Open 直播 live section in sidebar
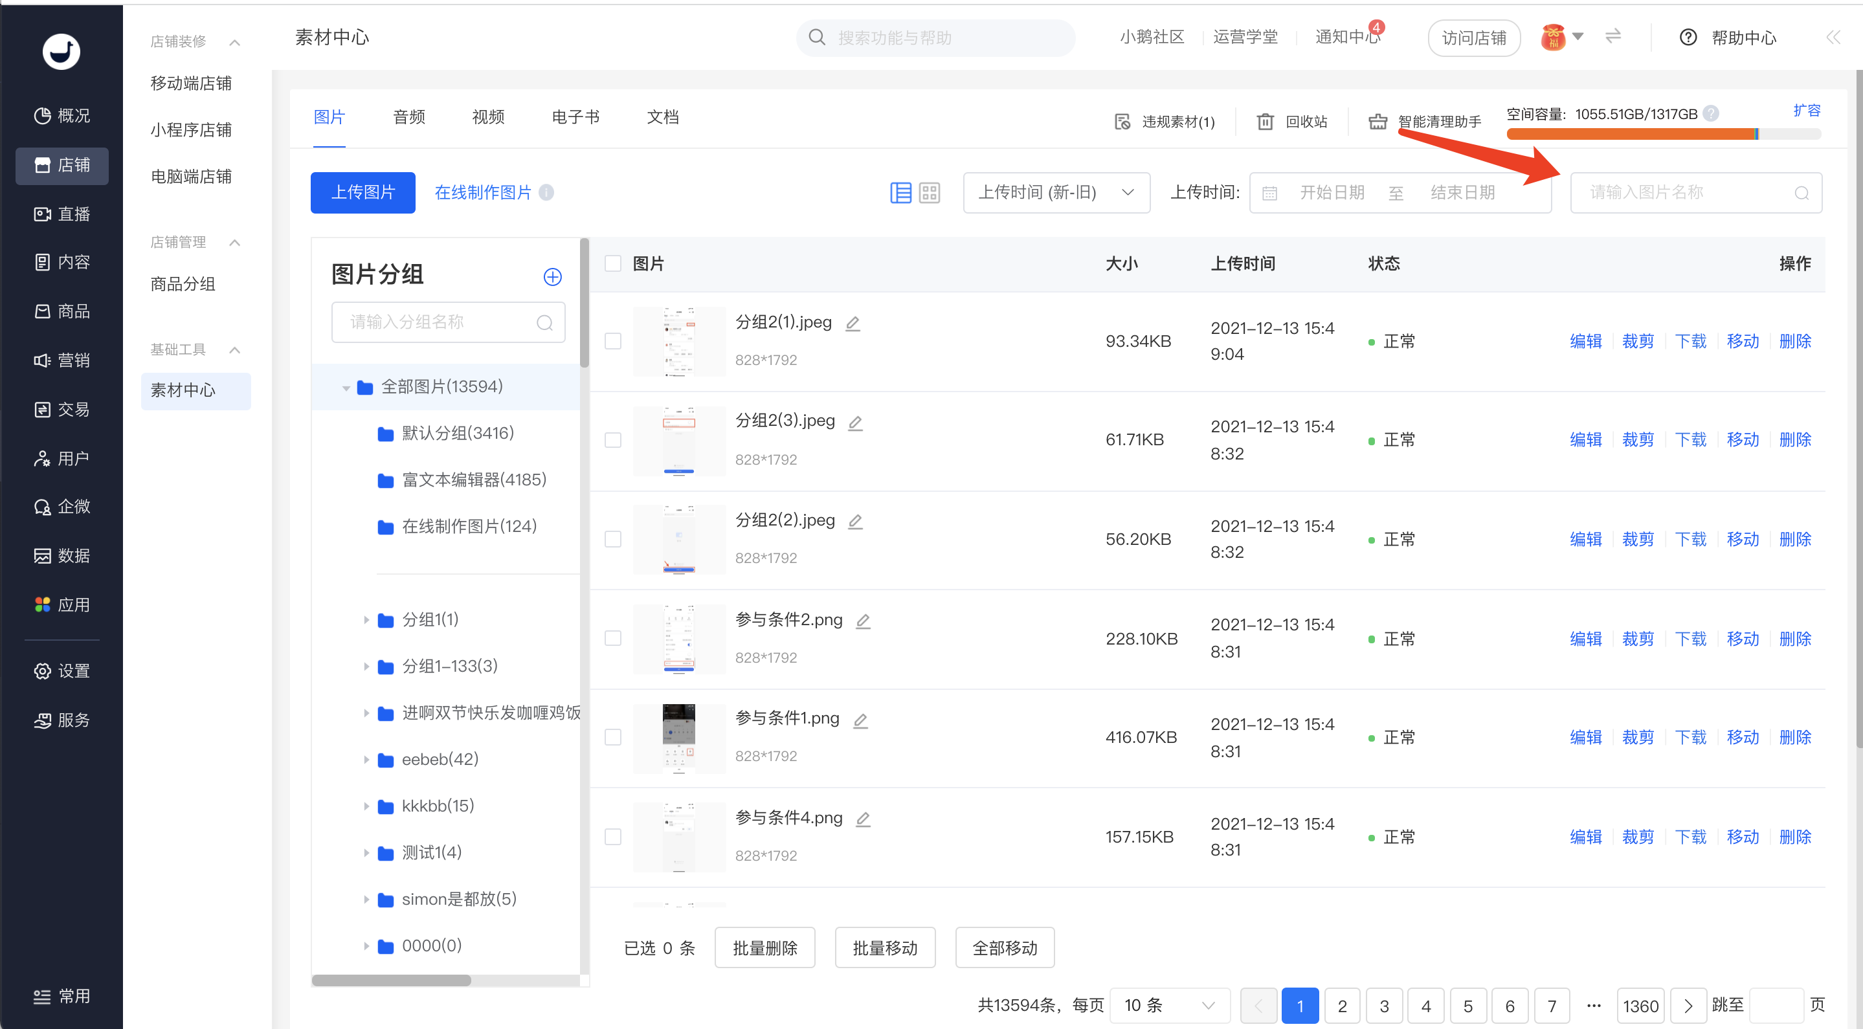 [62, 214]
